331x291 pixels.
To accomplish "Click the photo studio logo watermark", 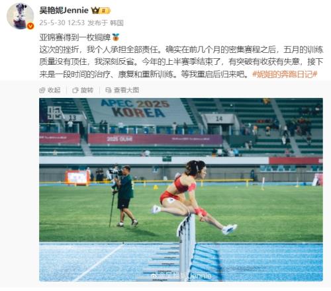I will [54, 113].
